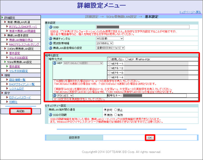Open the 無線チャンネル W52自動 dropdown
The width and height of the screenshot is (203, 160).
coord(110,38)
